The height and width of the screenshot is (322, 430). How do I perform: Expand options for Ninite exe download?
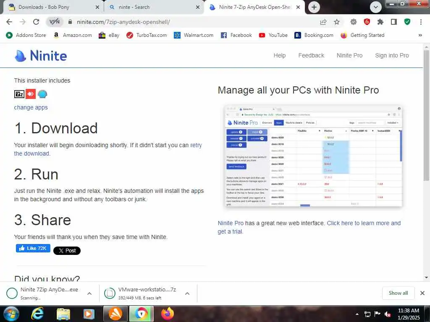pos(89,293)
